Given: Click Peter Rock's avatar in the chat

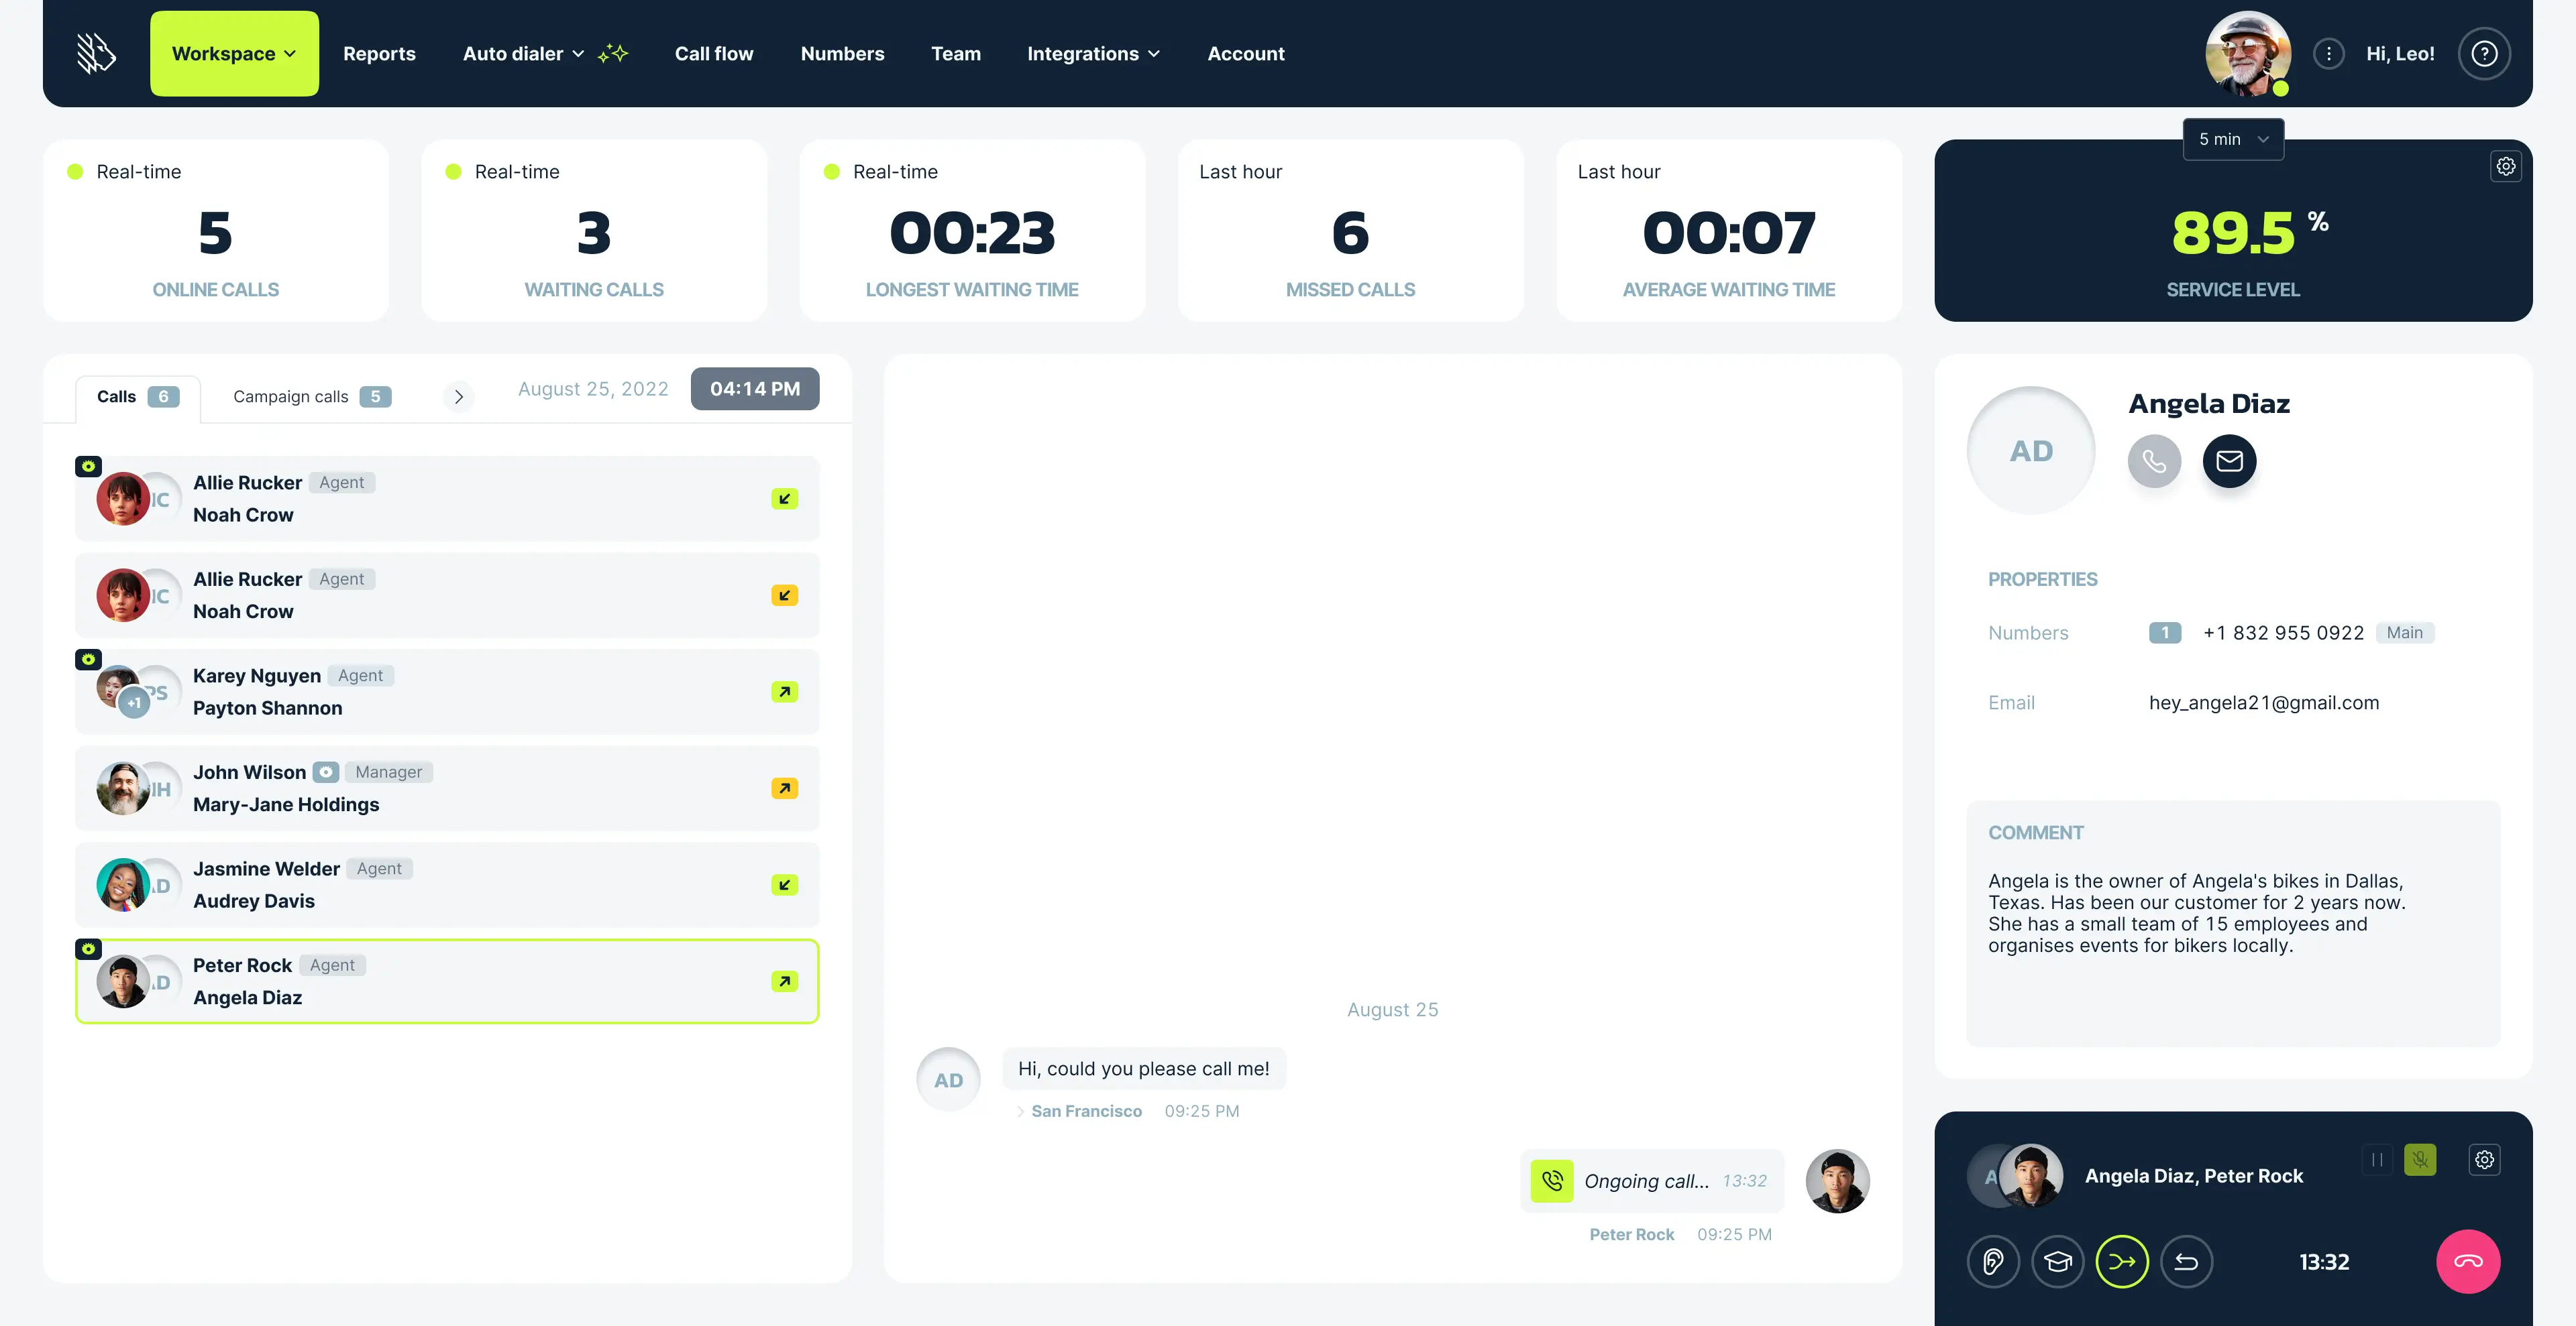Looking at the screenshot, I should coord(1837,1181).
